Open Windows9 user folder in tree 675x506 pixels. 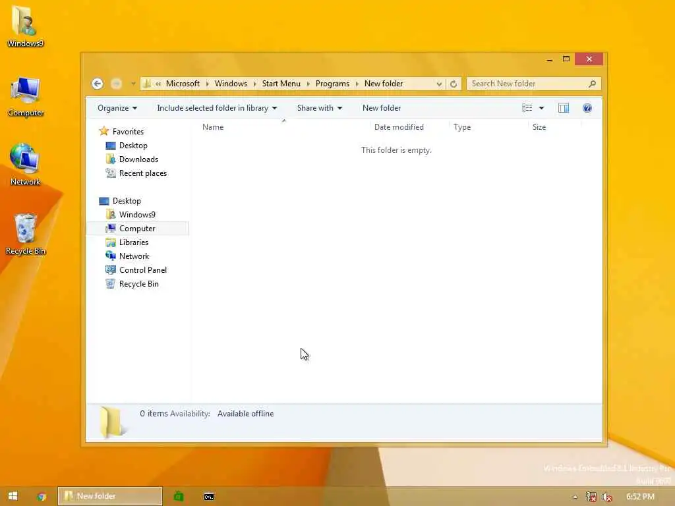[137, 215]
